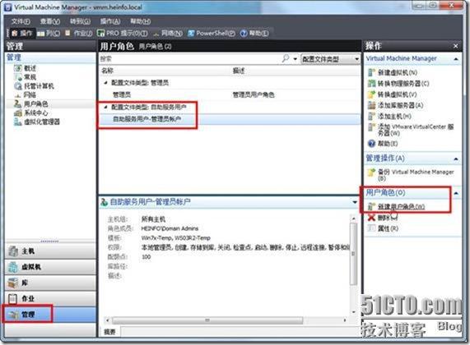
Task: Click the search magnifier icon
Action: 286,58
